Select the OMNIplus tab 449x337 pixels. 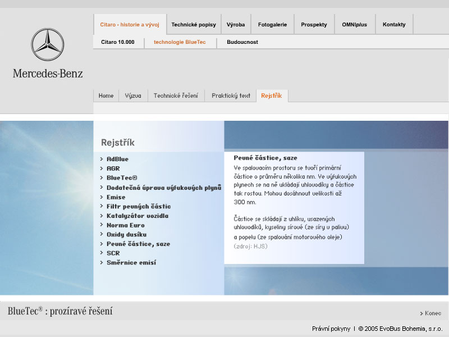[x=355, y=25]
